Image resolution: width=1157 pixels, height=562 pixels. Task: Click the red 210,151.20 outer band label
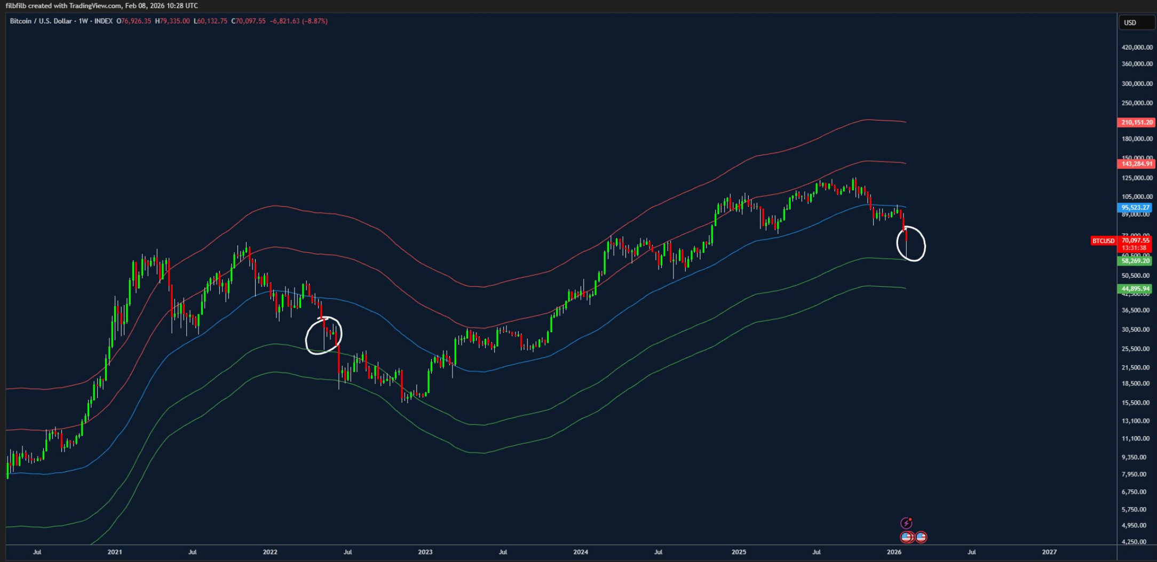pyautogui.click(x=1135, y=122)
